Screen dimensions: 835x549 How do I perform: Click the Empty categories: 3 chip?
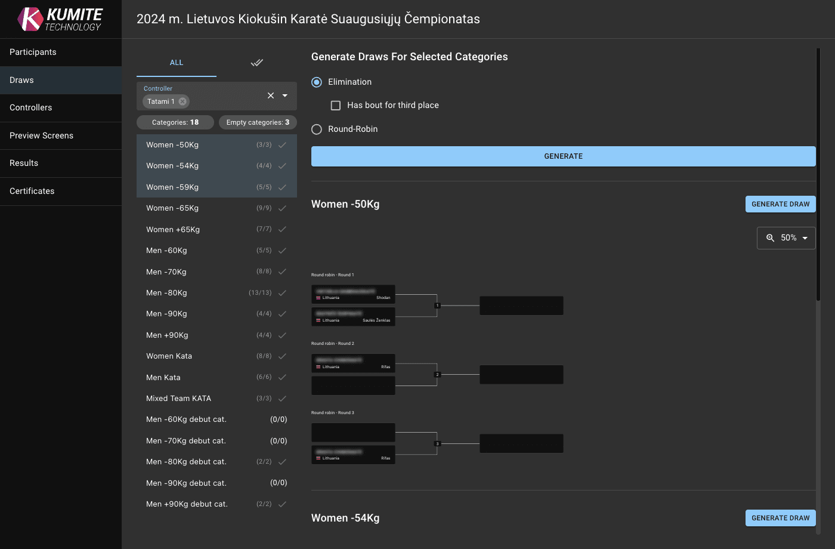pyautogui.click(x=258, y=122)
